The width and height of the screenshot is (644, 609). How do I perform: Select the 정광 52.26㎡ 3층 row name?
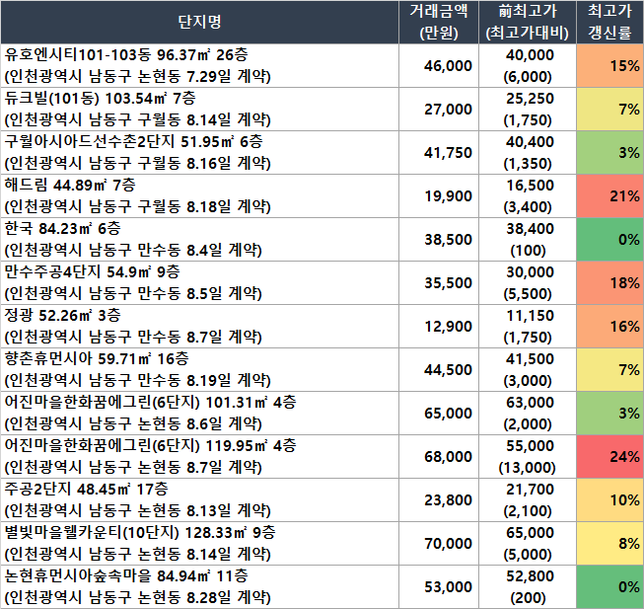coord(199,327)
